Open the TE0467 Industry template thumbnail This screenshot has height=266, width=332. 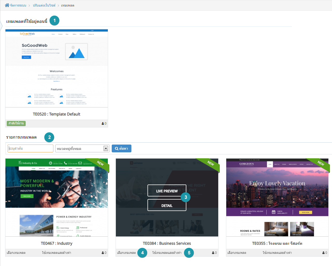[56, 197]
